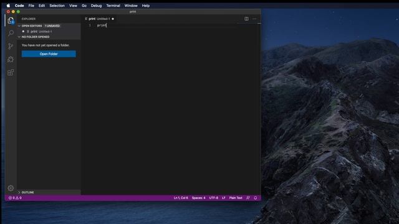Open the Edit menu
Viewport: 399px width, 224px height.
tap(42, 6)
